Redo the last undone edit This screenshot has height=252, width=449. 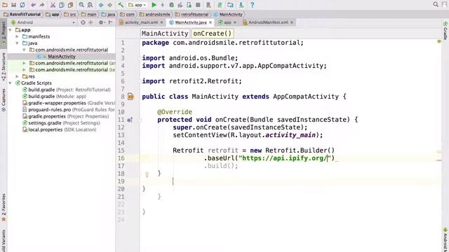point(42,5)
